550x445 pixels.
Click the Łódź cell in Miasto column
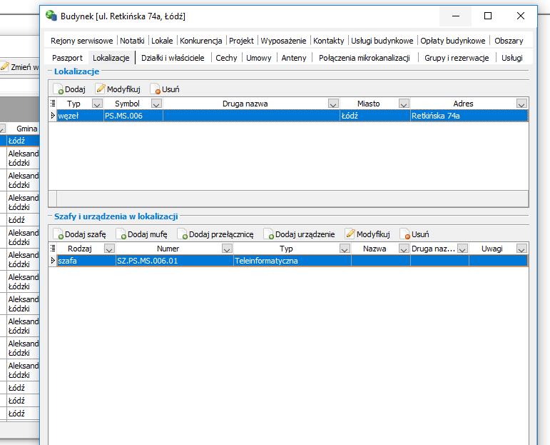[375, 116]
